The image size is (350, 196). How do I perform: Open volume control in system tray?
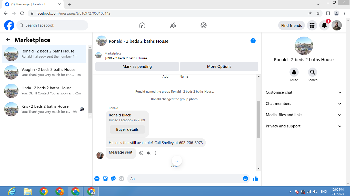(x=315, y=192)
